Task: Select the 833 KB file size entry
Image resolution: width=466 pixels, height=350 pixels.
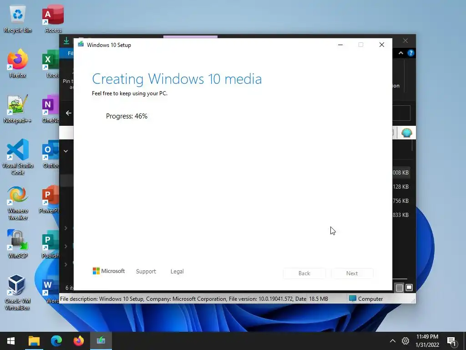Action: (400, 215)
